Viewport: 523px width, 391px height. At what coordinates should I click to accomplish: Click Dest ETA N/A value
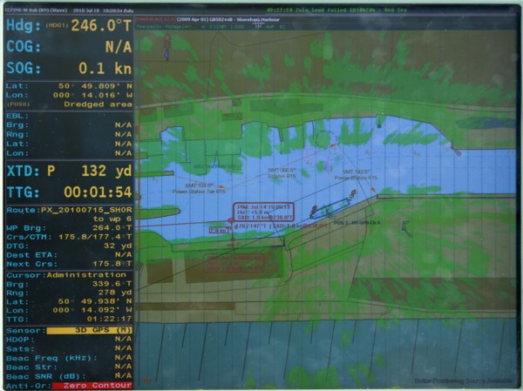[124, 255]
